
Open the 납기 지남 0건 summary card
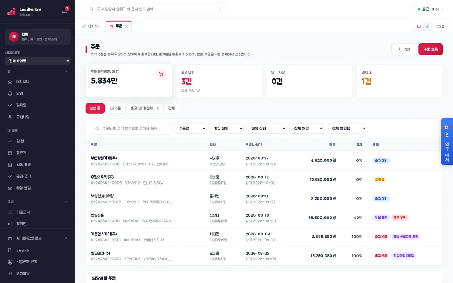(309, 81)
